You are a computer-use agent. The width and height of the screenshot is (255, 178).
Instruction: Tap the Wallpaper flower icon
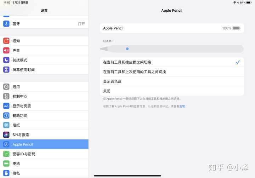(6, 125)
